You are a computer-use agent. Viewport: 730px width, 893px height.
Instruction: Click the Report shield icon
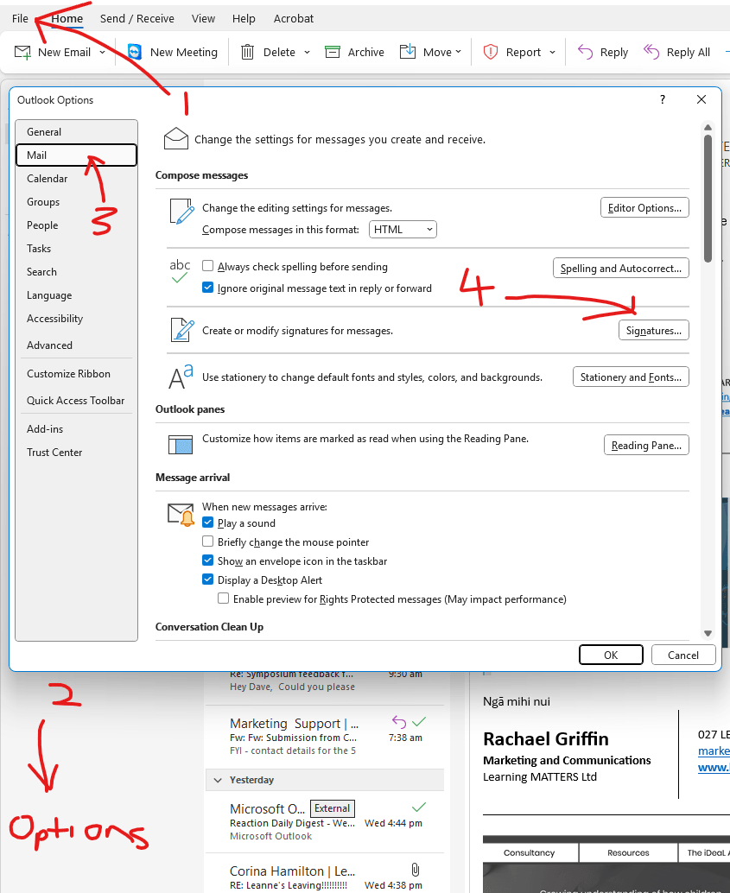coord(490,52)
